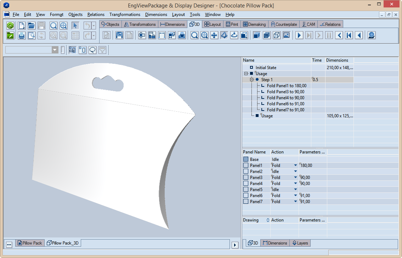
Task: Select the arrow pointer tool
Action: [75, 26]
